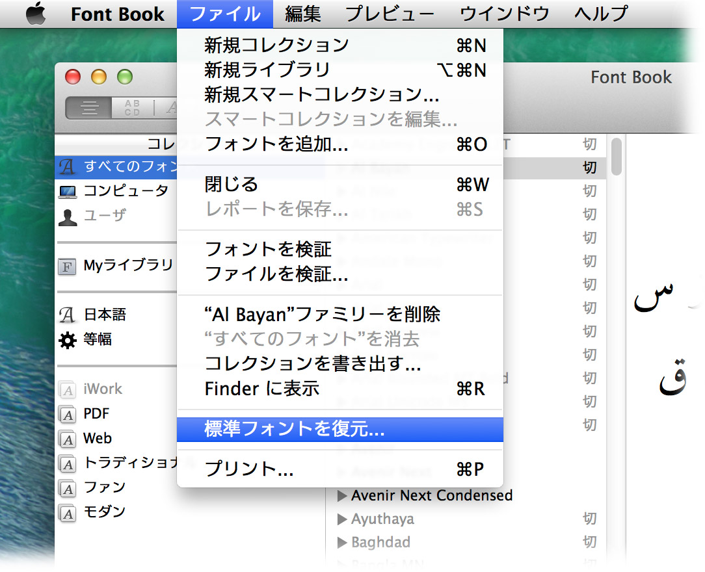Select Avenir Next Condensed font name

tap(432, 495)
